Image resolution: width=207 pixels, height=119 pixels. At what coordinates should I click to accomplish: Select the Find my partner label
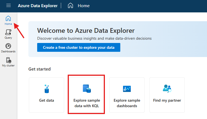pos(167,101)
